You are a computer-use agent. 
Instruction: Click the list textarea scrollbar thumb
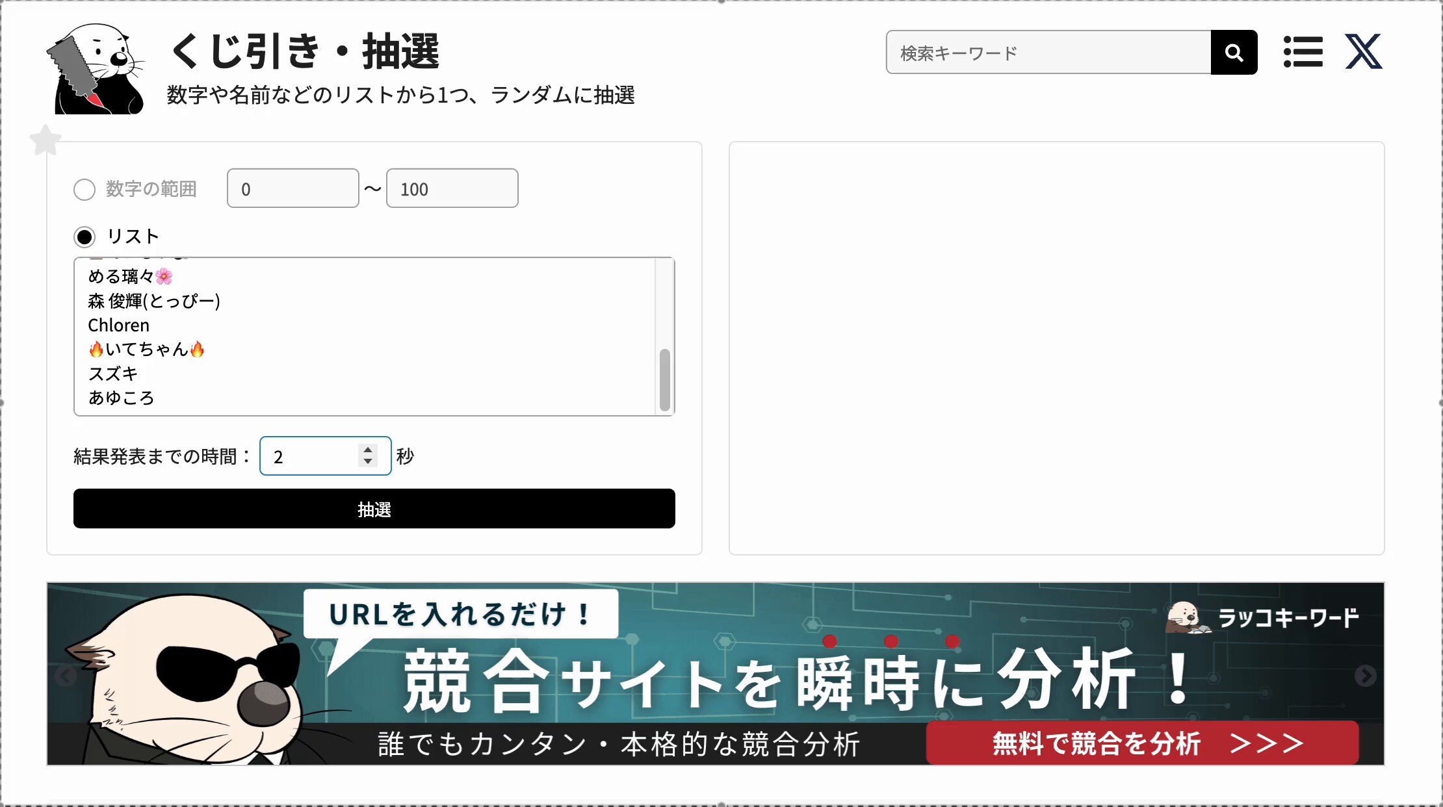click(x=664, y=379)
